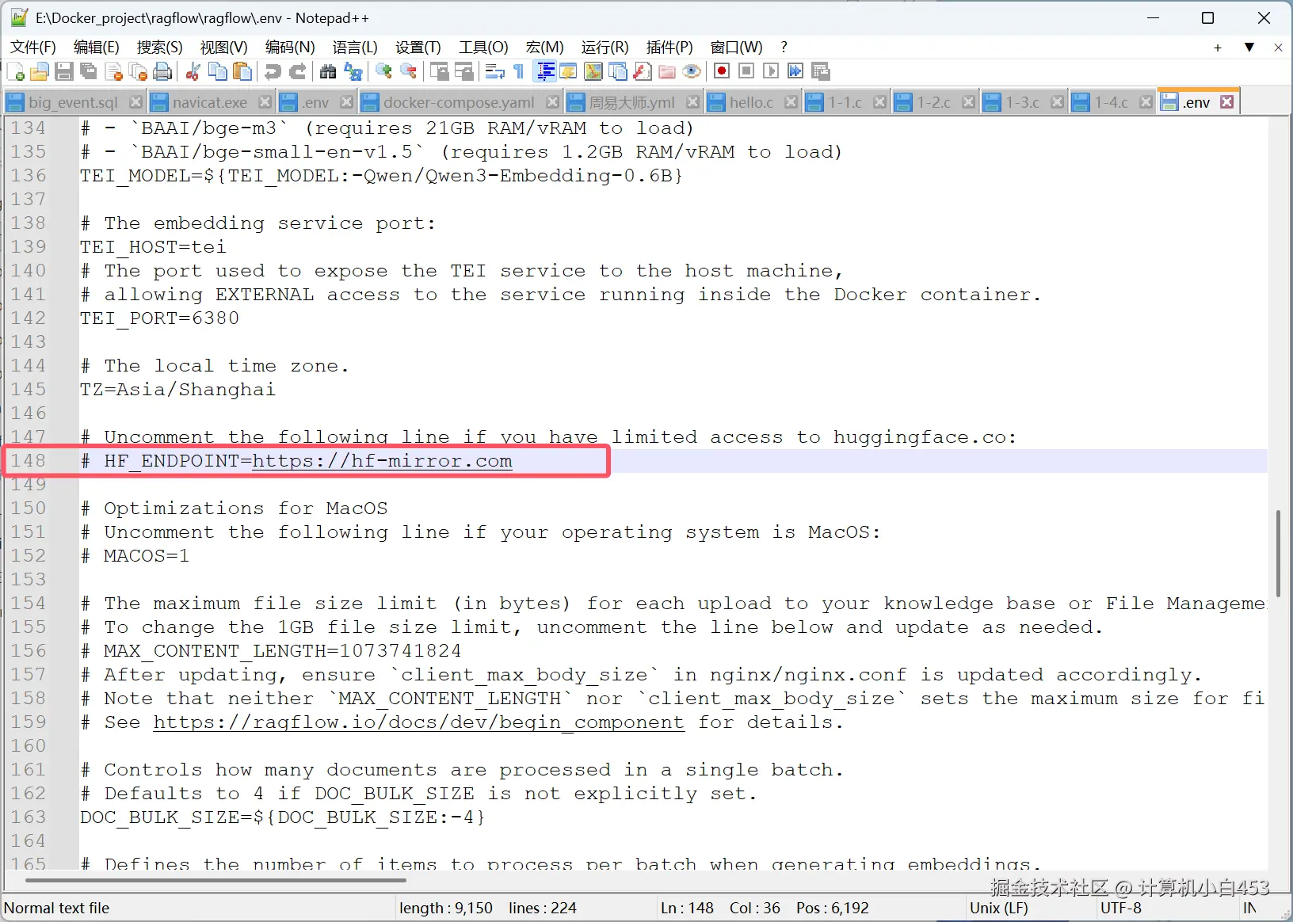Screen dimensions: 1293x922
Task: Toggle the indent guide button
Action: tap(545, 72)
